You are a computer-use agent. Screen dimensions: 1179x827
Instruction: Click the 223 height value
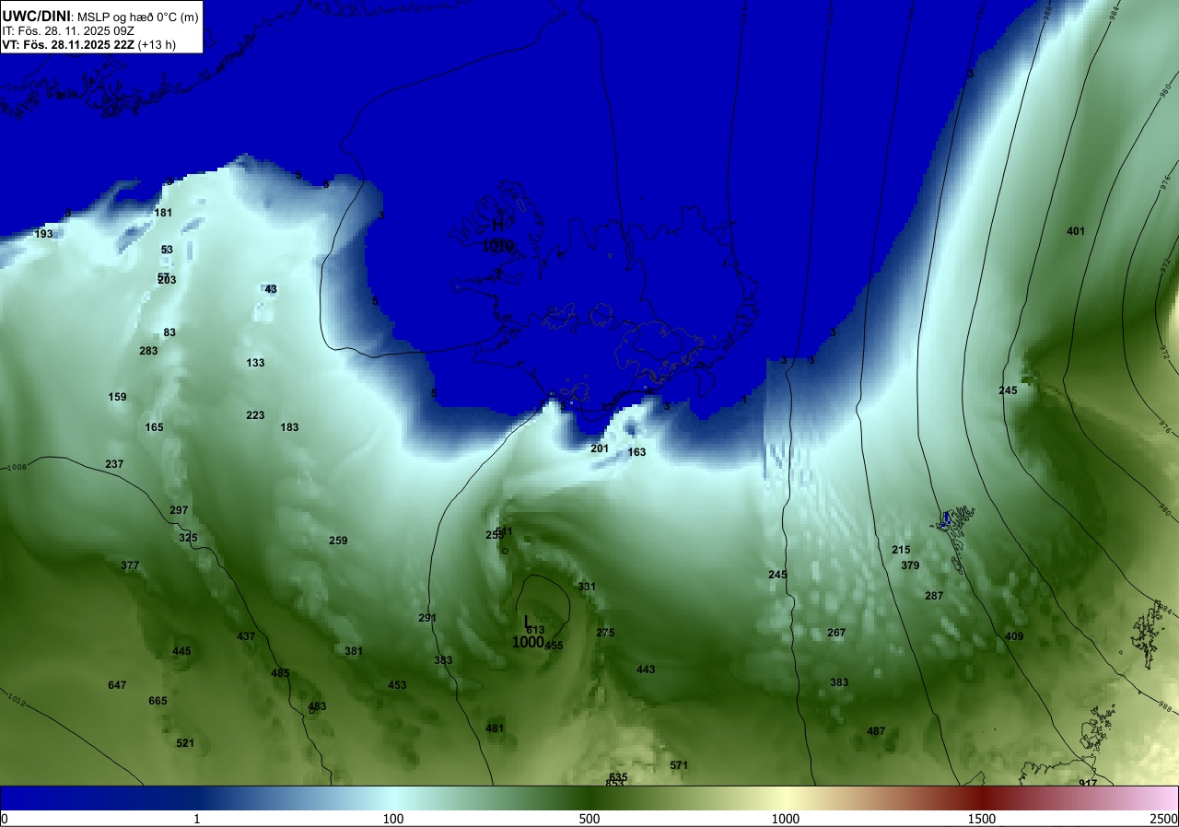click(x=255, y=415)
